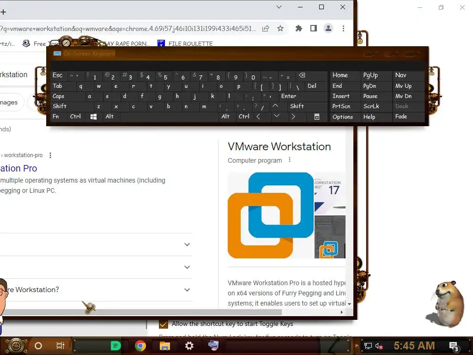473x355 pixels.
Task: Expand the first People also ask question
Action: (x=187, y=245)
